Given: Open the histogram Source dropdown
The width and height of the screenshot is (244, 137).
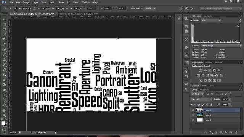Looking at the screenshot, I should tap(221, 46).
